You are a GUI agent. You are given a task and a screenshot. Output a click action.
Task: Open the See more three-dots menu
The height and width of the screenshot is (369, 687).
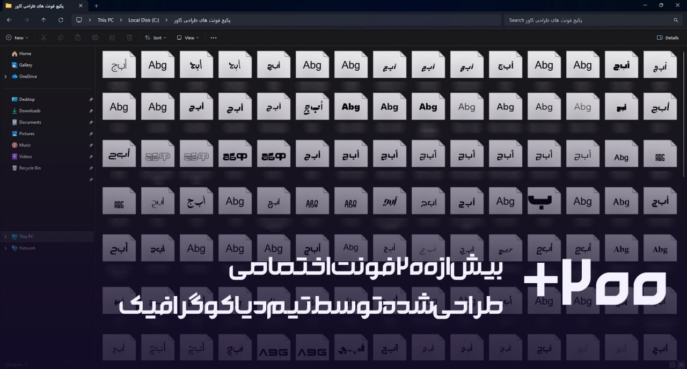tap(214, 38)
